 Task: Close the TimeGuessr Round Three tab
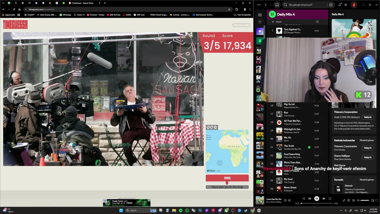[99, 3]
